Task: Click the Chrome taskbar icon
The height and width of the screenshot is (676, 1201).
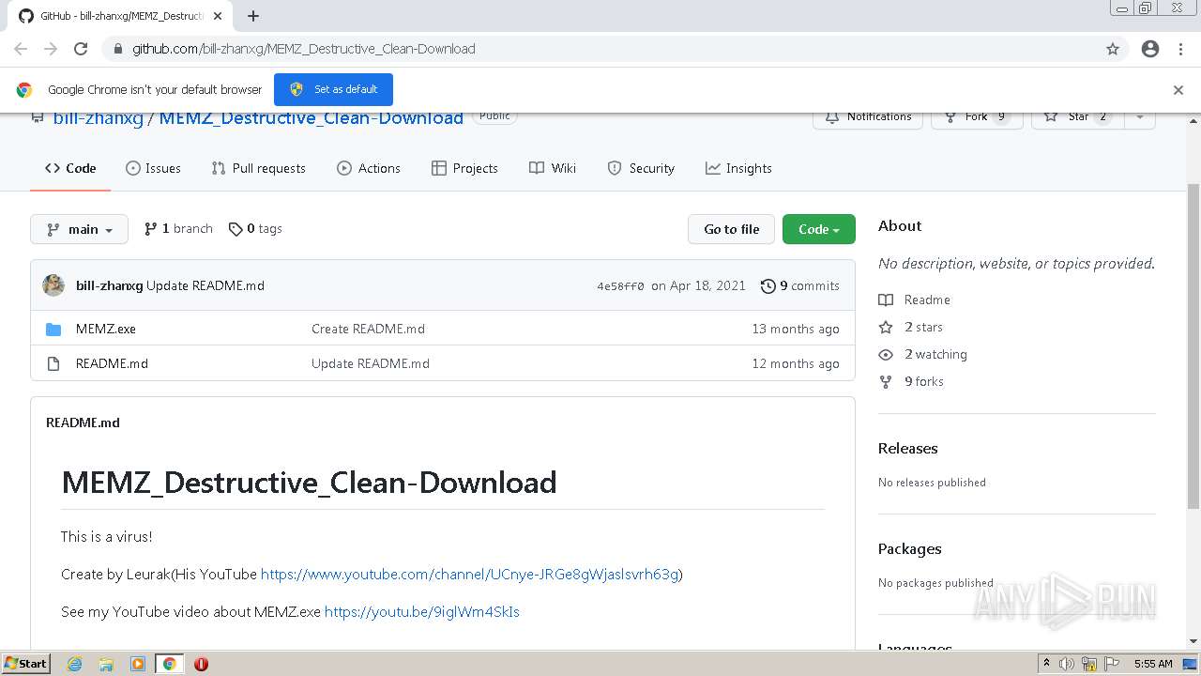Action: 170,664
